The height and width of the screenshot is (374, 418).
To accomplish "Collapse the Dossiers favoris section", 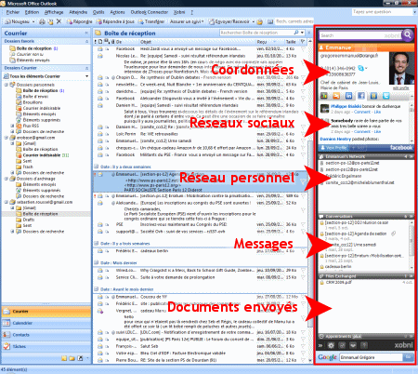I will pos(86,41).
